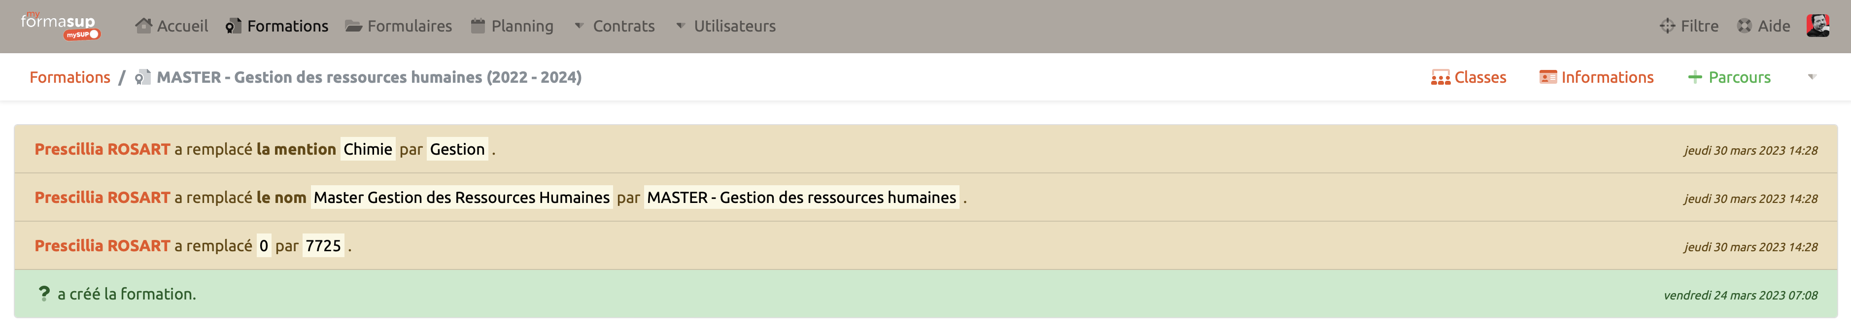The image size is (1851, 333).
Task: Open Prescillia ROSART link in mention entry
Action: [102, 149]
